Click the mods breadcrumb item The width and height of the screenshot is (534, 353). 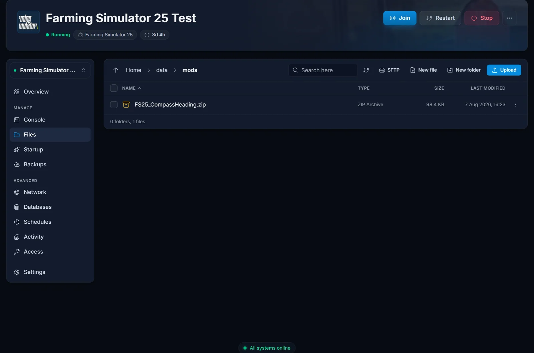(190, 70)
